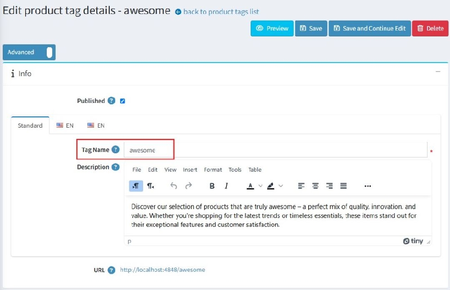Viewport: 450px width, 290px height.
Task: Click help icon next to URL
Action: click(111, 270)
